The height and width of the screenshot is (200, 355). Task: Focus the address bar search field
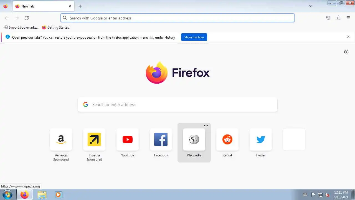tap(177, 18)
